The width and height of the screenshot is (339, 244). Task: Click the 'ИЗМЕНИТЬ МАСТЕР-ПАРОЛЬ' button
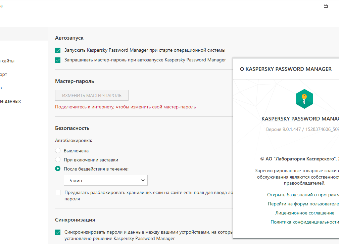pos(92,95)
